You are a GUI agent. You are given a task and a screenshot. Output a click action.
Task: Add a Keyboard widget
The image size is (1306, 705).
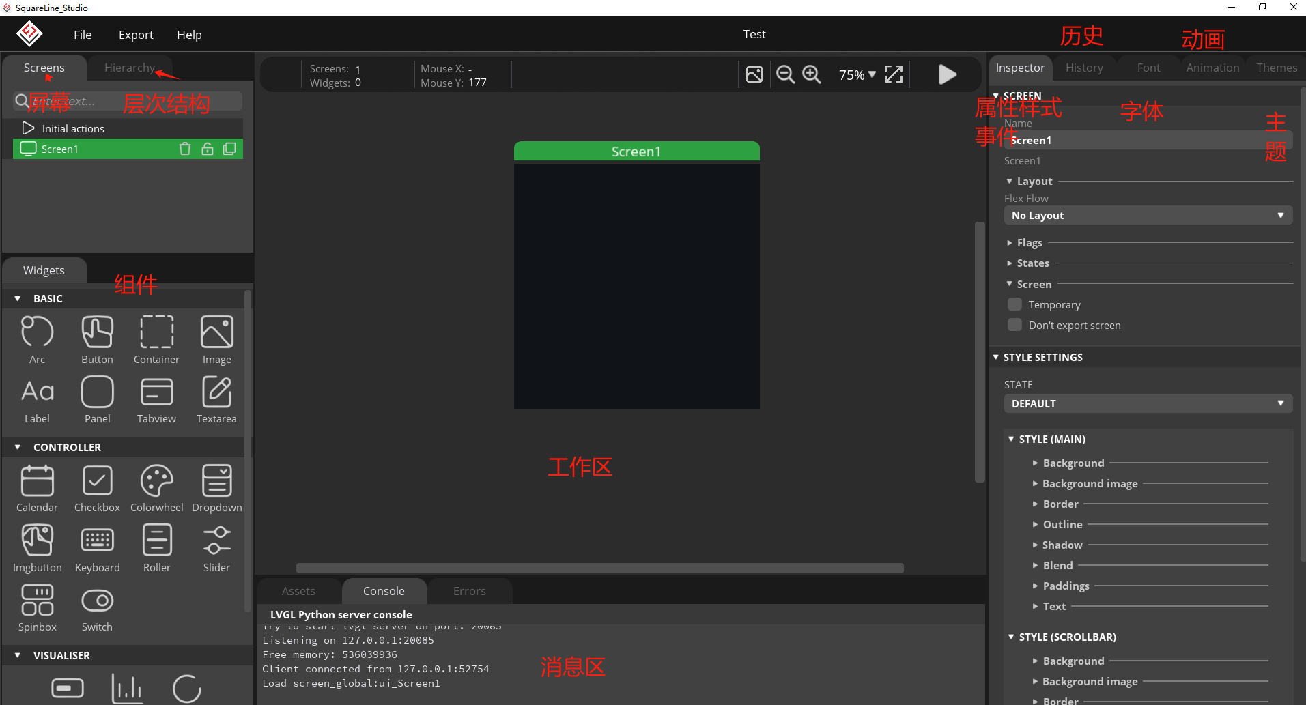pos(97,548)
